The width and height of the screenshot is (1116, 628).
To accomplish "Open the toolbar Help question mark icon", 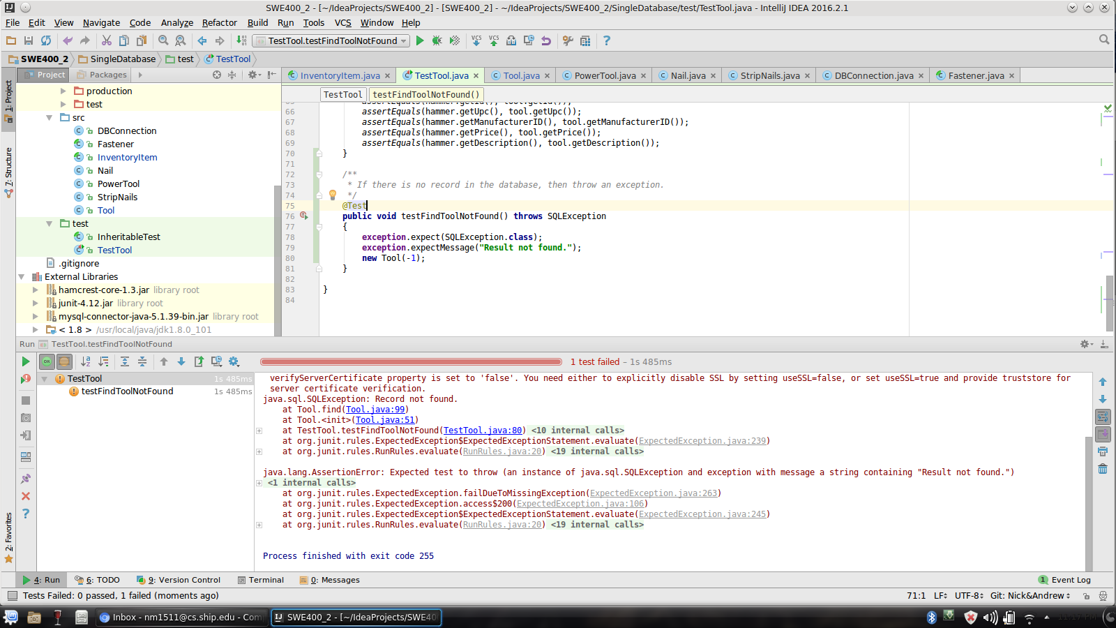I will (x=606, y=40).
